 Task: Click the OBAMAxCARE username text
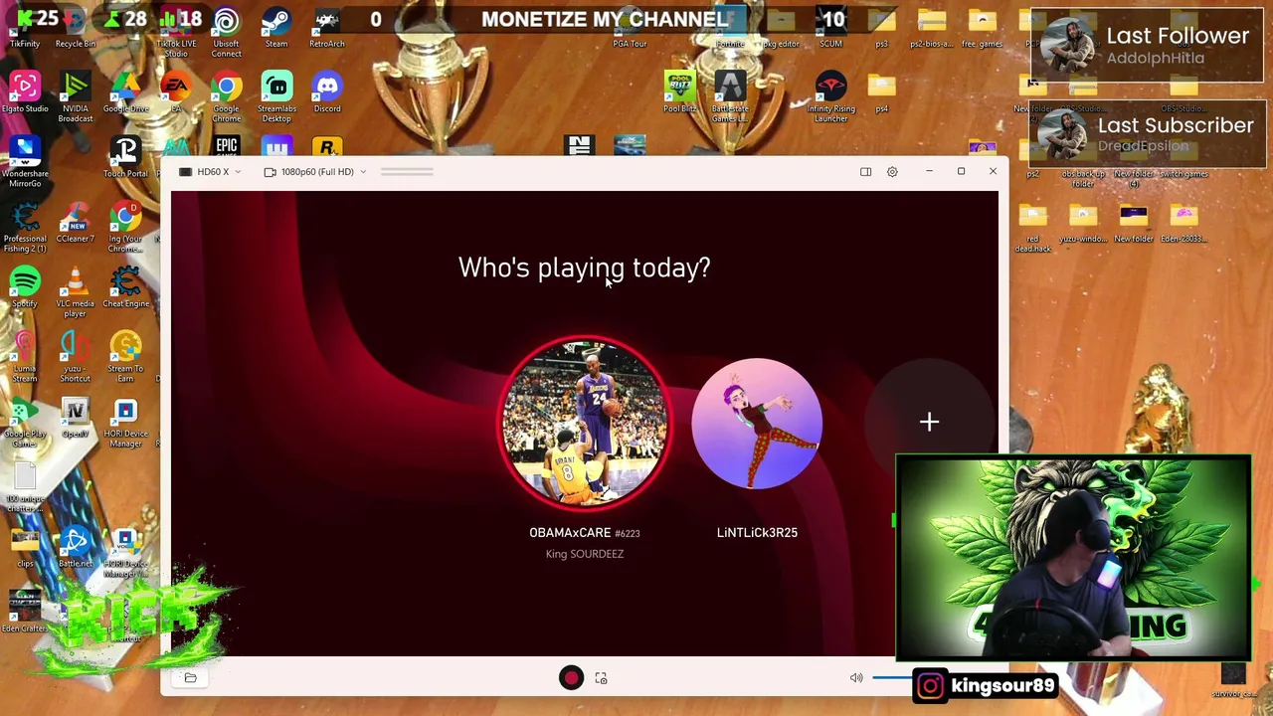coord(570,533)
